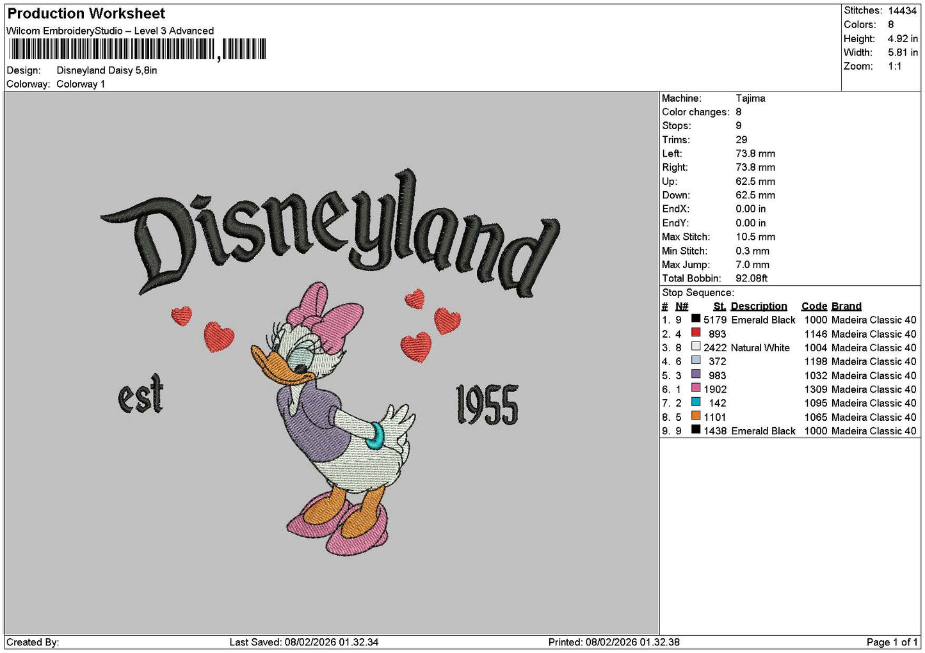The width and height of the screenshot is (925, 653).
Task: Click the Down value 62.5 mm
Action: [755, 195]
